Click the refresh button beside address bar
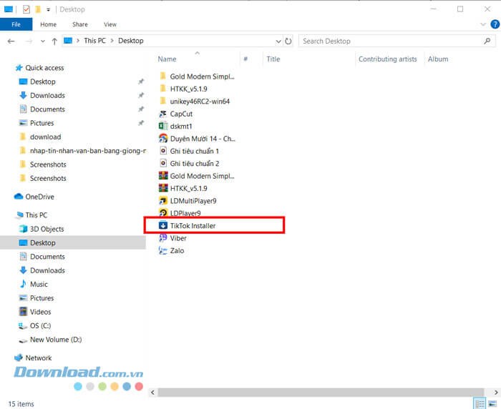This screenshot has height=409, width=501. (288, 41)
